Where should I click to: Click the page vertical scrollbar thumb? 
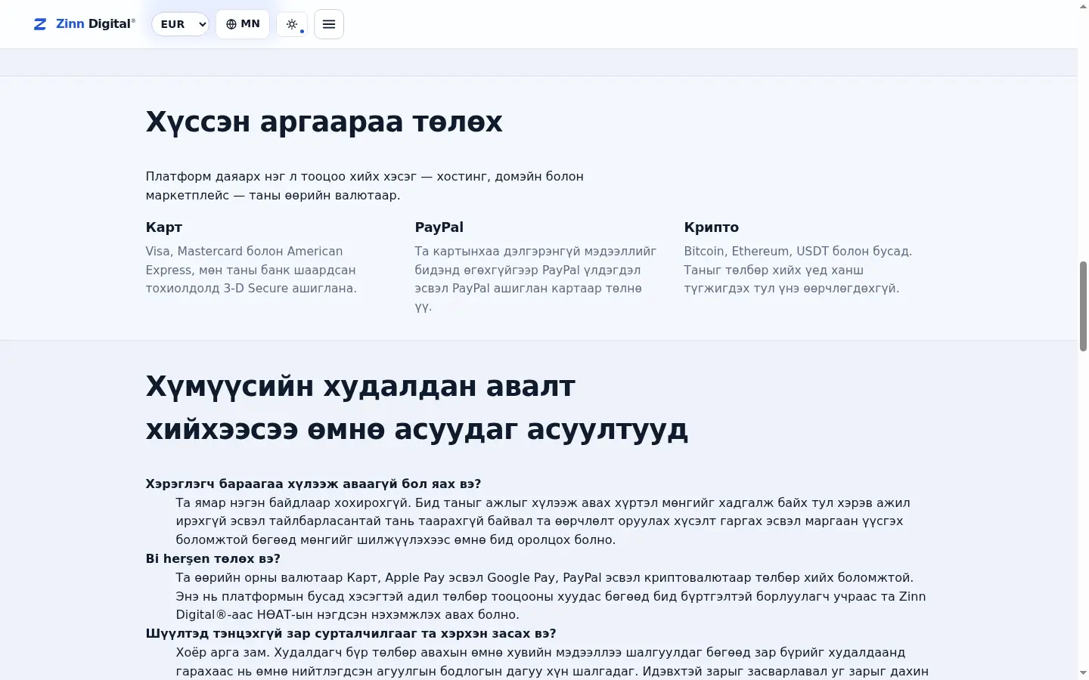[x=1083, y=306]
